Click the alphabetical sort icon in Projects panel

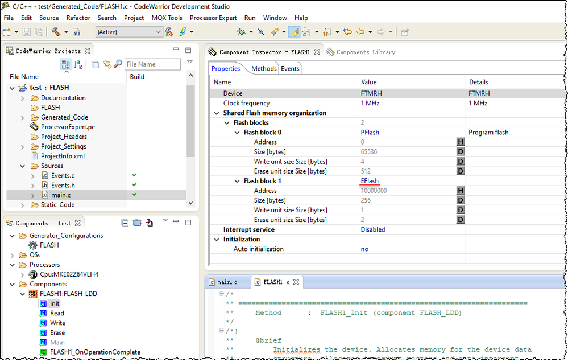pyautogui.click(x=78, y=65)
